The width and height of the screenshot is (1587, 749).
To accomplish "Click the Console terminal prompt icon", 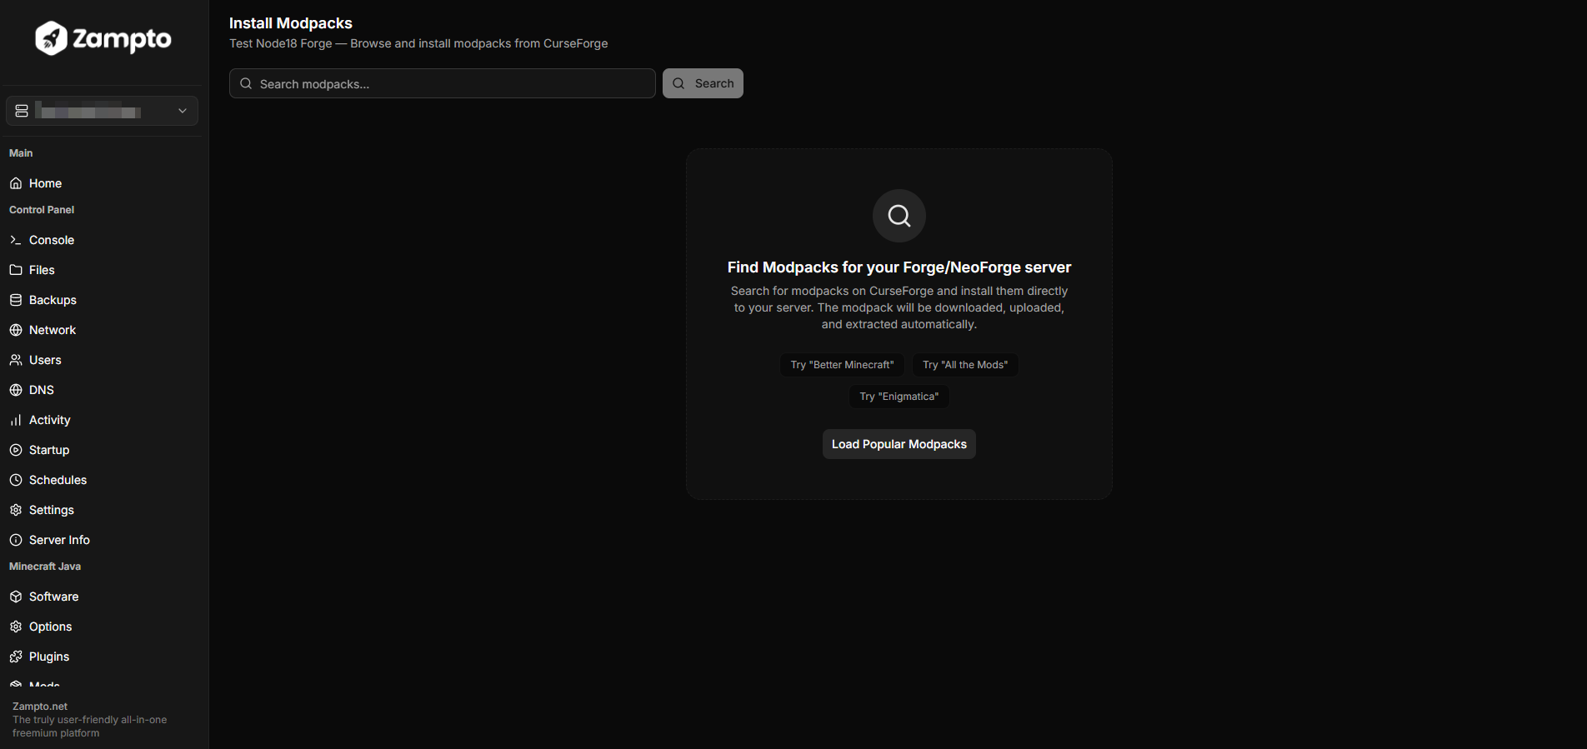I will [x=16, y=240].
